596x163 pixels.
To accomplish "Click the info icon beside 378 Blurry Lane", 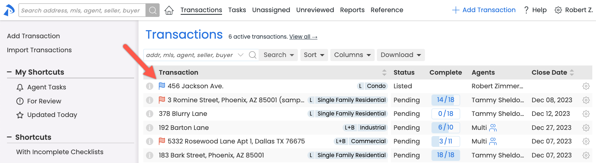I will click(x=150, y=114).
